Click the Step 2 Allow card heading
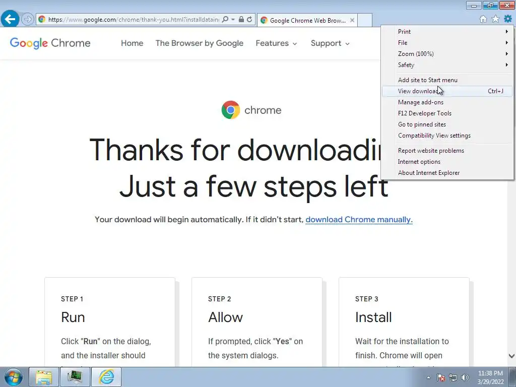 coord(225,317)
